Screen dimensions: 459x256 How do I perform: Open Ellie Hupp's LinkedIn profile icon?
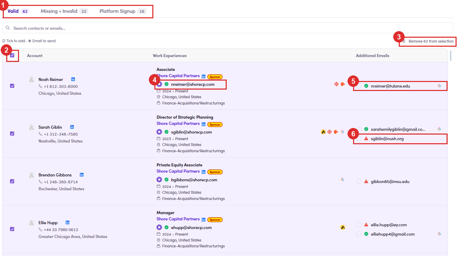click(x=67, y=222)
